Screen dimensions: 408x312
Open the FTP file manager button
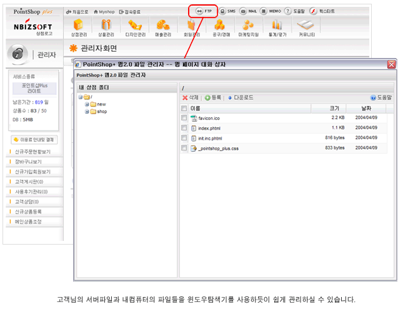(x=204, y=11)
